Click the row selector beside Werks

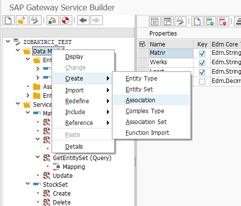pos(143,63)
